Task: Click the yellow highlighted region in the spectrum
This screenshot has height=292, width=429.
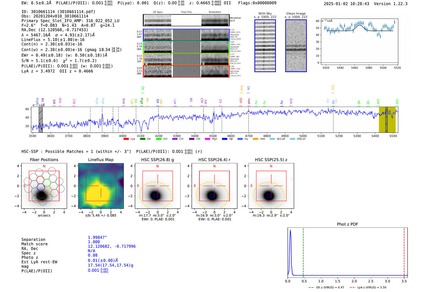Action: [387, 119]
